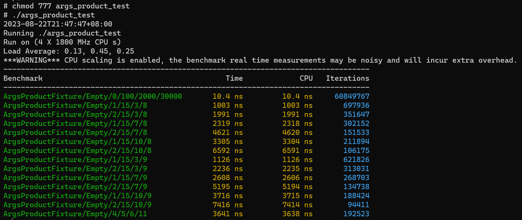Click benchmark name ArgsProductFixture/Empty/2/15/3/8
This screenshot has height=220, width=522.
pos(75,114)
